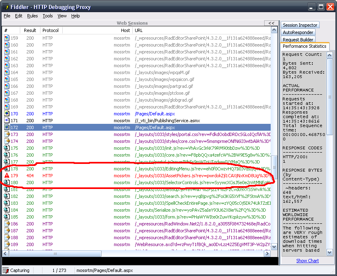Click the Capturing status icon in status bar

pos(6,270)
